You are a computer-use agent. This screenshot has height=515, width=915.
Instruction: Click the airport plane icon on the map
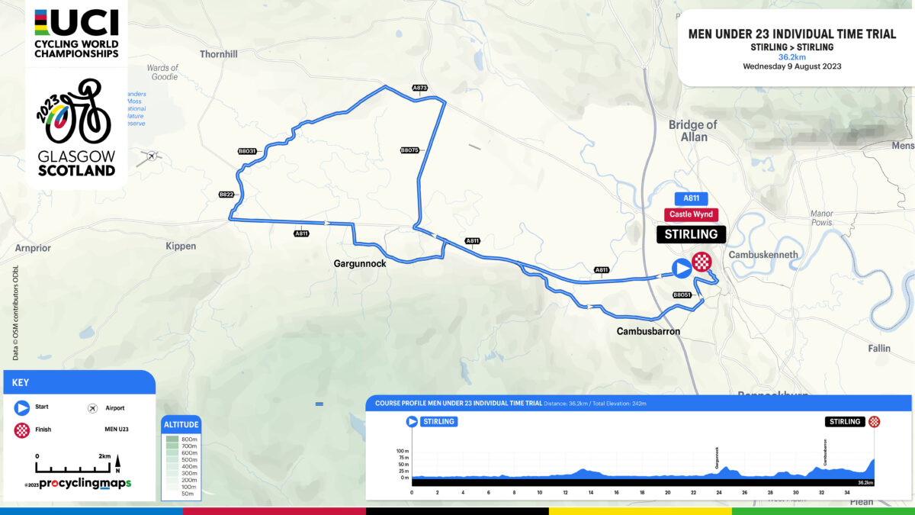pos(152,156)
